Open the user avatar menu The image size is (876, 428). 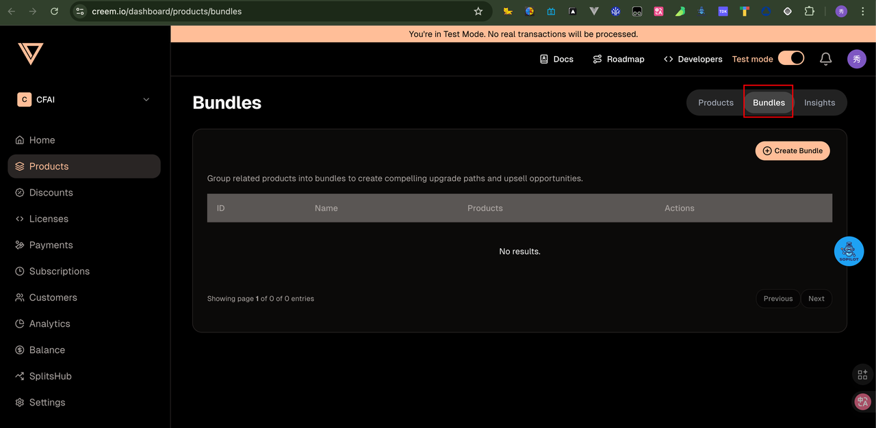856,59
